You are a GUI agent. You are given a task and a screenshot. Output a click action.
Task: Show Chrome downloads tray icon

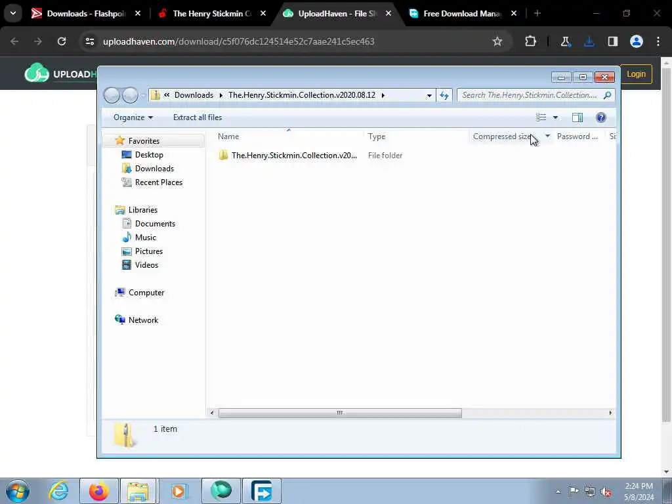589,41
